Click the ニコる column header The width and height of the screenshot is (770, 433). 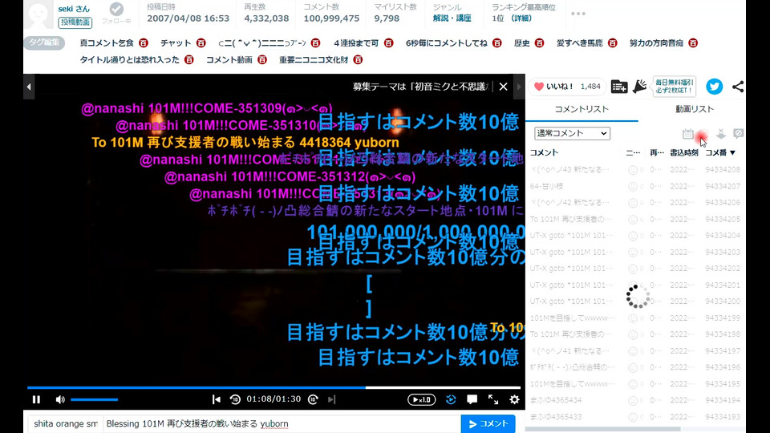(x=633, y=152)
